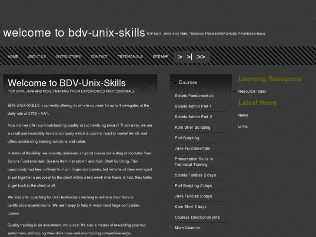Screen dimensions: 316x237
Task: Open the News link under Latest News
Action: click(243, 115)
